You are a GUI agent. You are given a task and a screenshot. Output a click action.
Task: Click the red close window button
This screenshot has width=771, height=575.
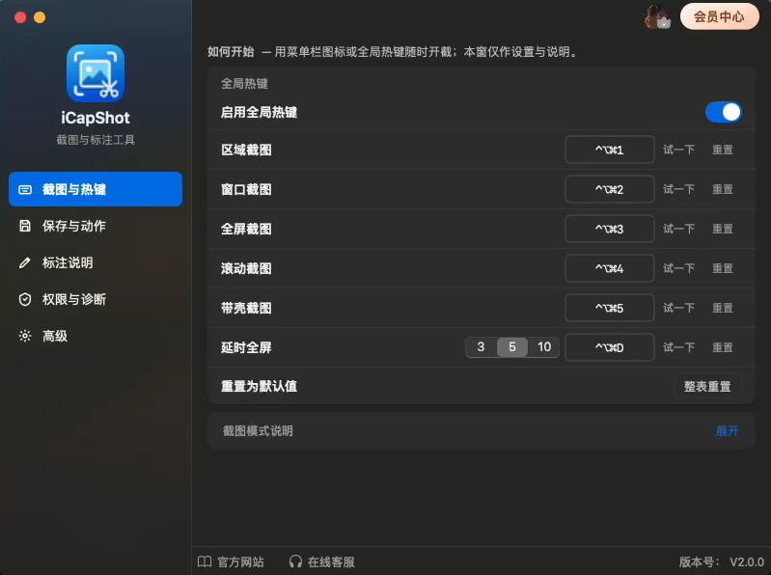point(20,17)
